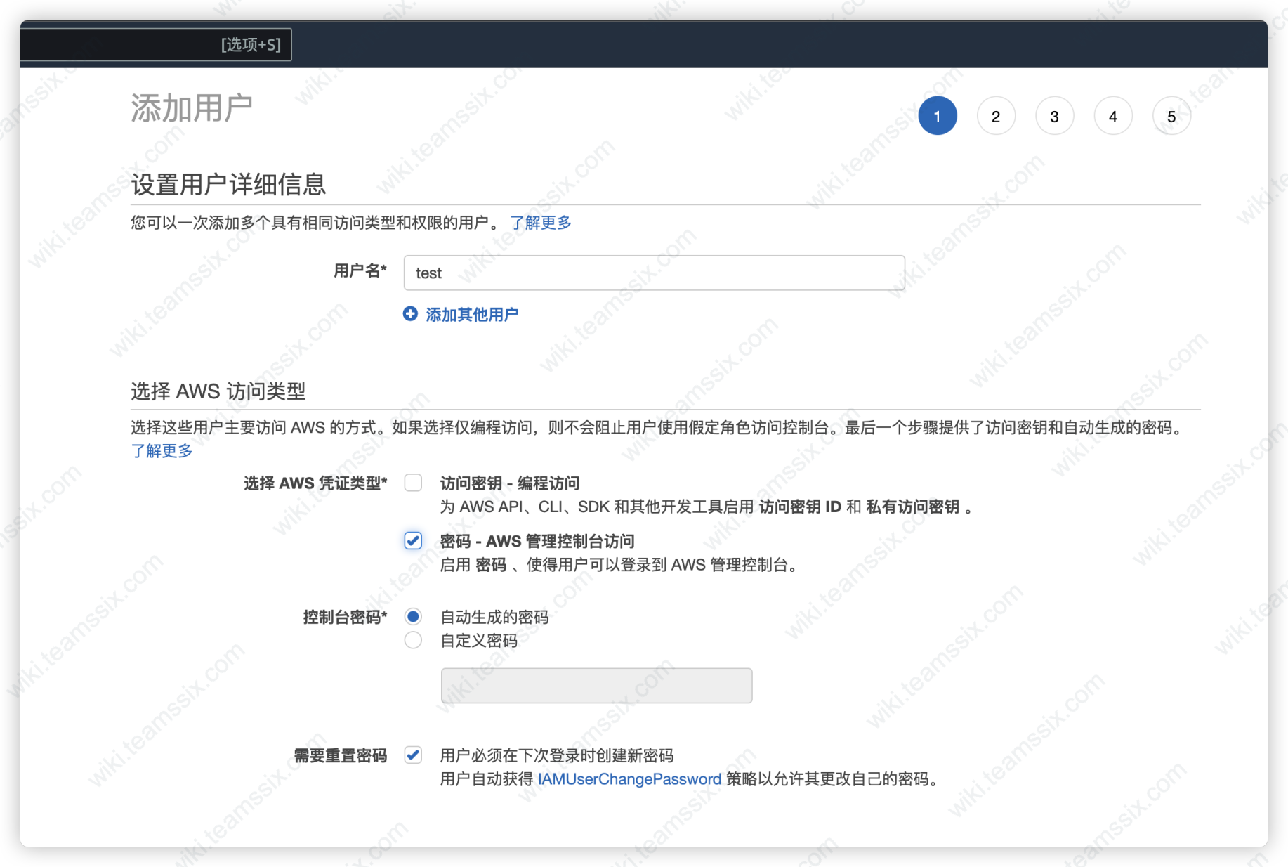Click the 访问密钥 - 编程访问 label text
Image resolution: width=1288 pixels, height=867 pixels.
point(509,483)
